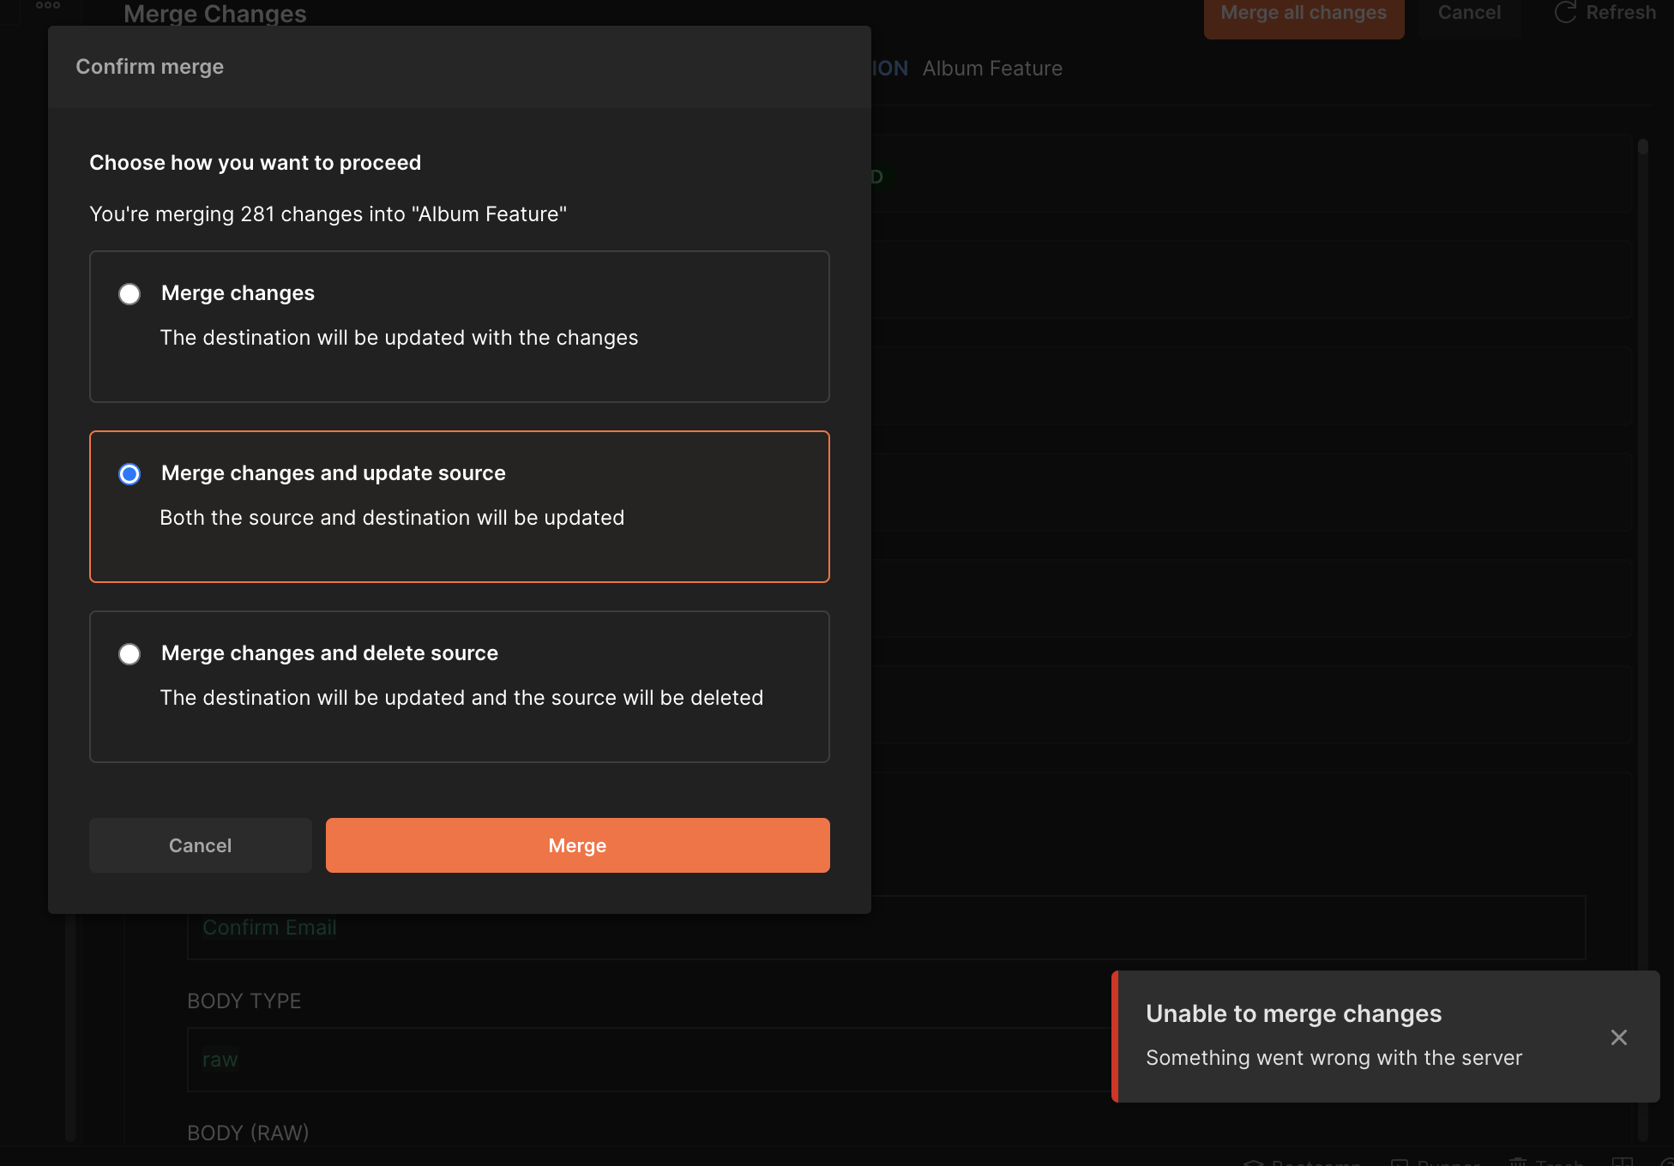
Task: Click 'Merge all changes' at top
Action: click(1304, 12)
